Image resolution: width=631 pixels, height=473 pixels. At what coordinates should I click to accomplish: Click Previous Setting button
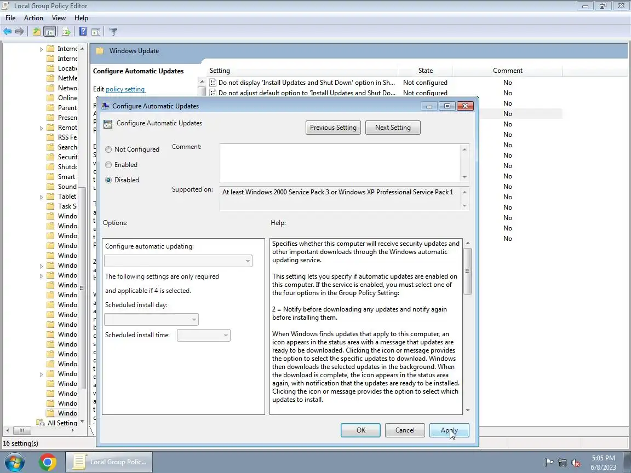point(333,128)
